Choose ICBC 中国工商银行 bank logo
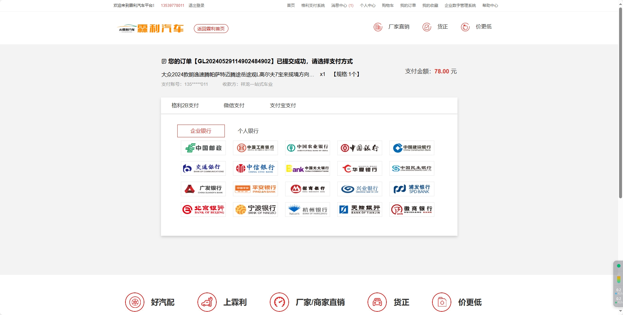The height and width of the screenshot is (315, 623). pos(255,148)
